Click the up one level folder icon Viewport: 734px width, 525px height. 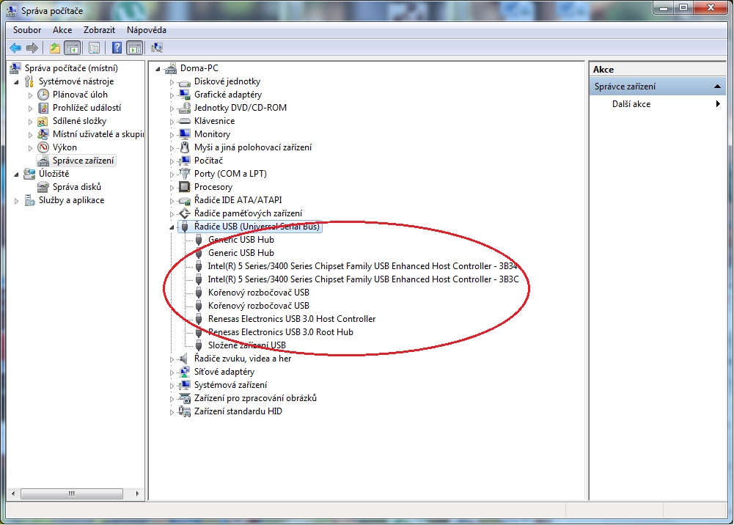tap(54, 48)
